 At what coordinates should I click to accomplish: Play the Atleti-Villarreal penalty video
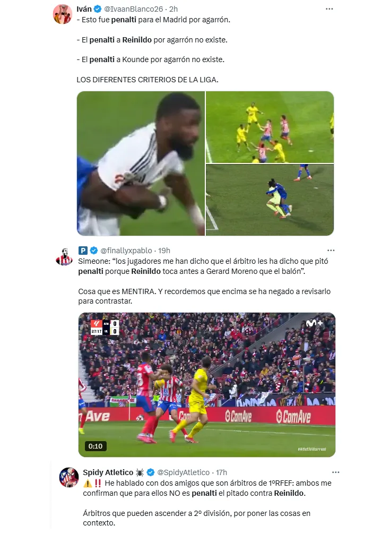coord(206,385)
